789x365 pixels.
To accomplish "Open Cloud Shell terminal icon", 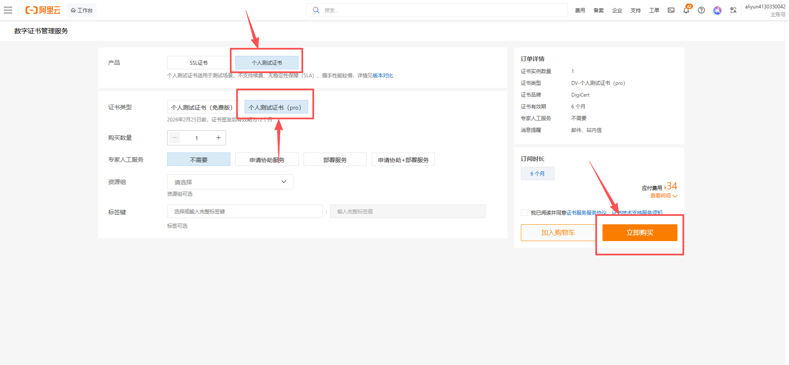I will [x=671, y=10].
